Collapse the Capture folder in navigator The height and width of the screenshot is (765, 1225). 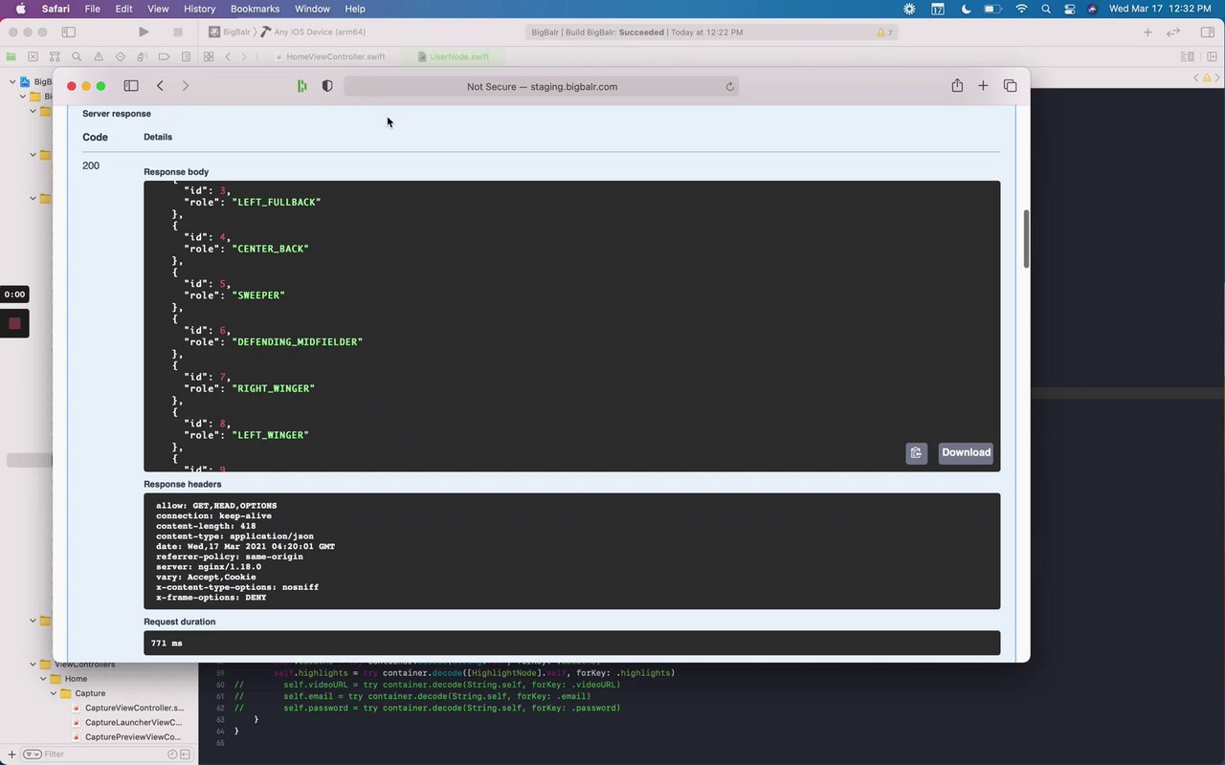click(54, 693)
